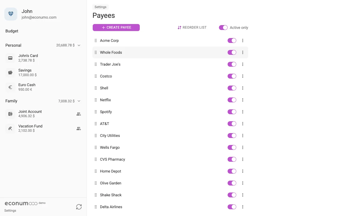346x216 pixels.
Task: Open the more options menu for Whole Foods
Action: click(x=243, y=52)
